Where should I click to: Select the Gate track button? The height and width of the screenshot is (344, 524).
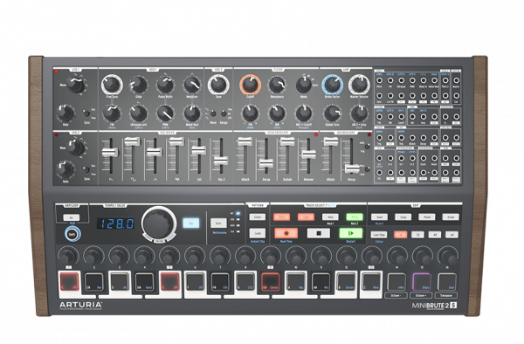click(306, 217)
